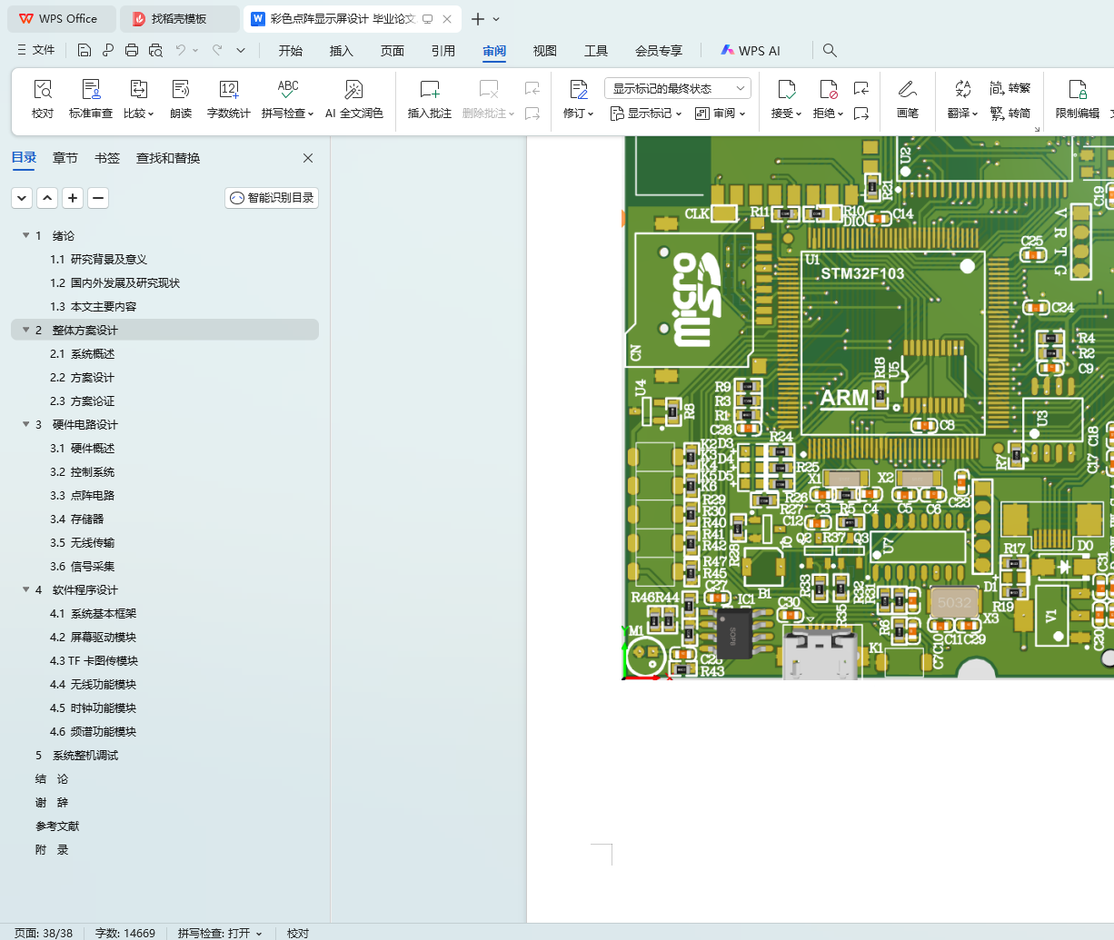Screen dimensions: 1114x940
Task: Click 智能识别目录 button
Action: [272, 197]
